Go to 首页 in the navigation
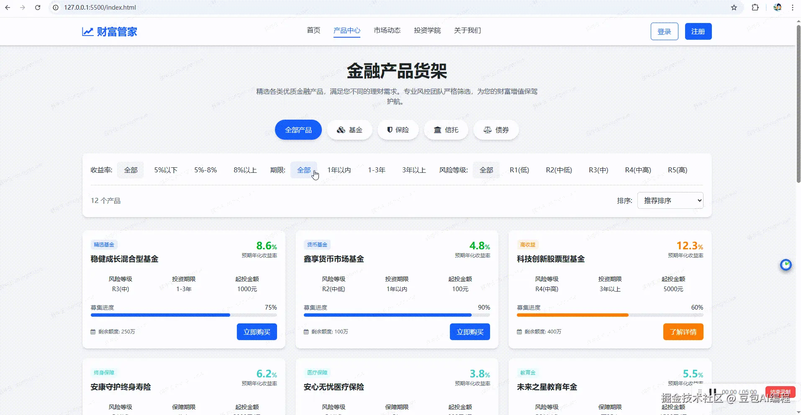The image size is (801, 415). (x=313, y=30)
